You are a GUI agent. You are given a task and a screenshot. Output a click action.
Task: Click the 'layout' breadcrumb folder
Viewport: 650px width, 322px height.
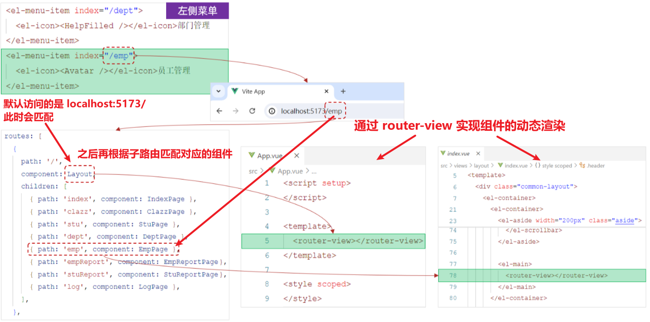click(x=481, y=166)
